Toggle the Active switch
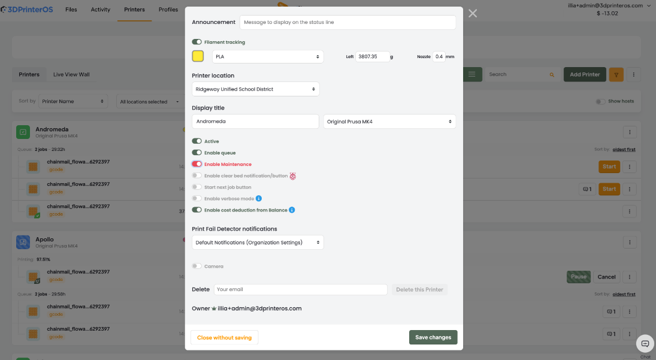This screenshot has height=360, width=656. coord(197,141)
